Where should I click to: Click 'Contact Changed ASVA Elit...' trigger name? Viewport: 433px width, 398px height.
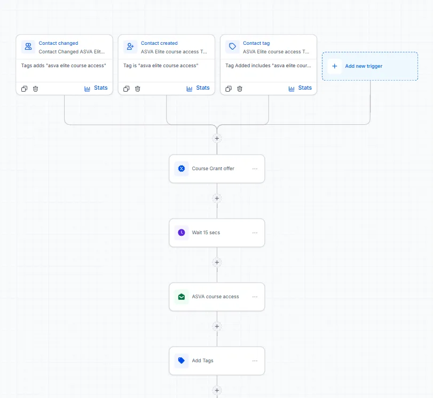coord(72,52)
